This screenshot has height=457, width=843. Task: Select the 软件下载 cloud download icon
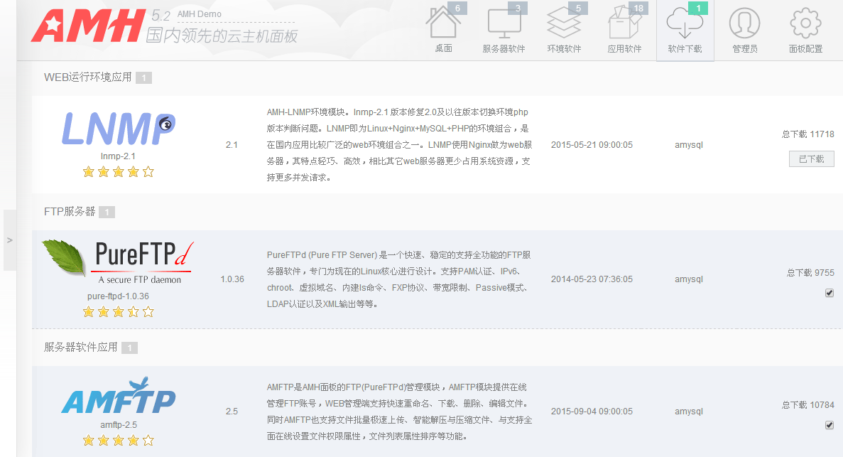point(685,24)
